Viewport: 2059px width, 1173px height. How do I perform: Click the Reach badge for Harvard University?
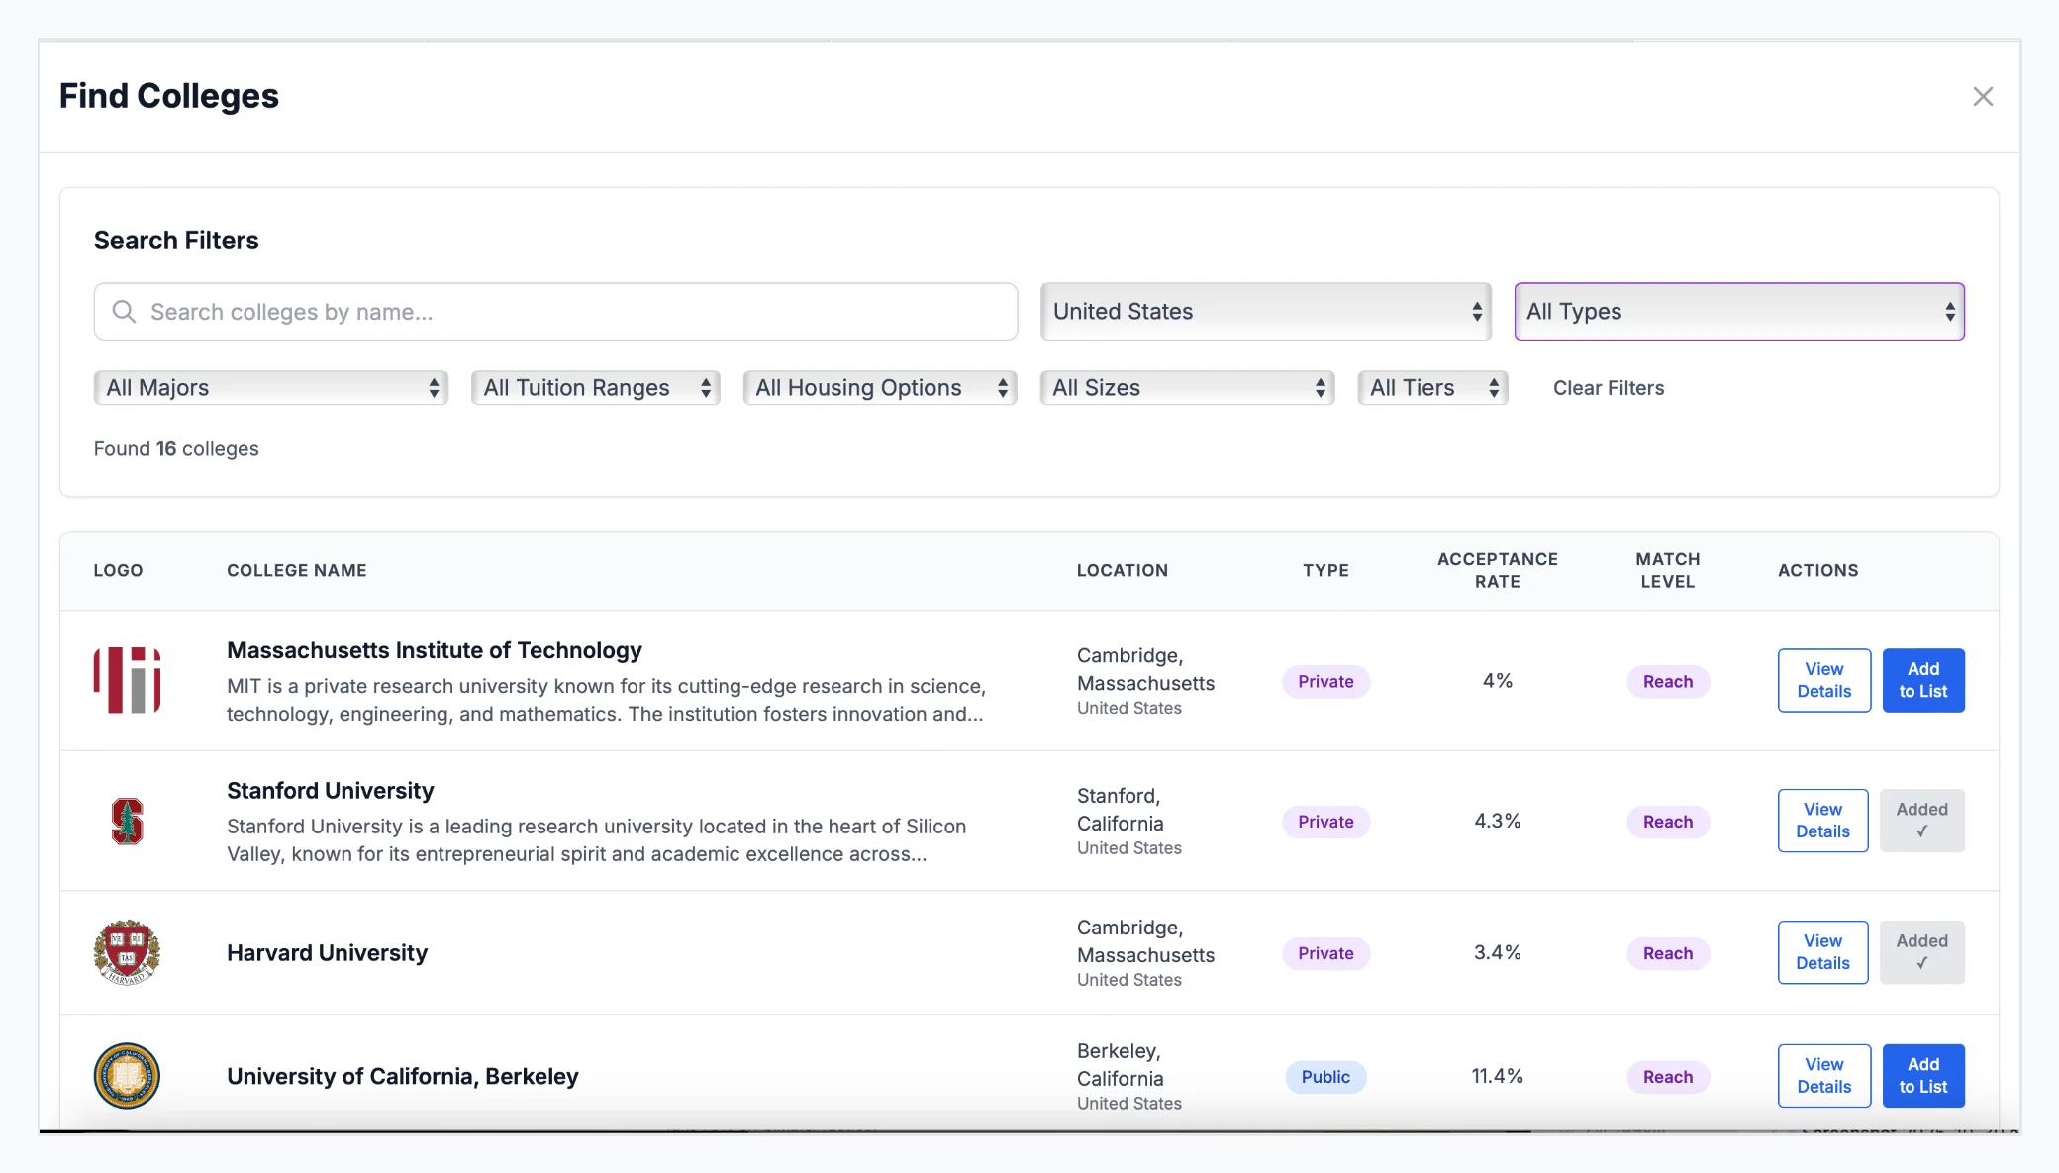tap(1667, 952)
